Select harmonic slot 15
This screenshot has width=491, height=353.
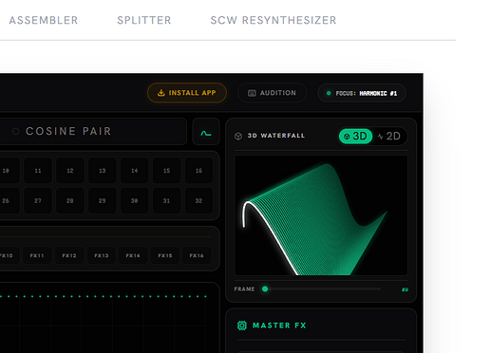click(166, 171)
